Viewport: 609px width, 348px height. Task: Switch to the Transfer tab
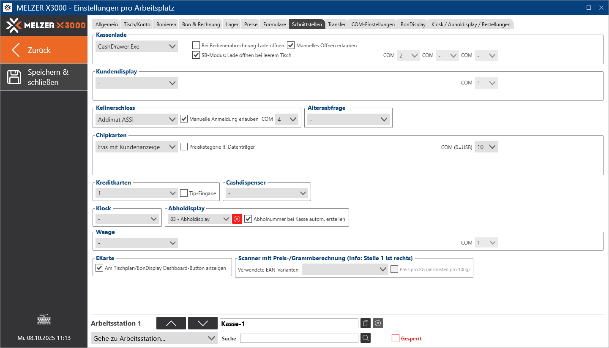tap(337, 24)
